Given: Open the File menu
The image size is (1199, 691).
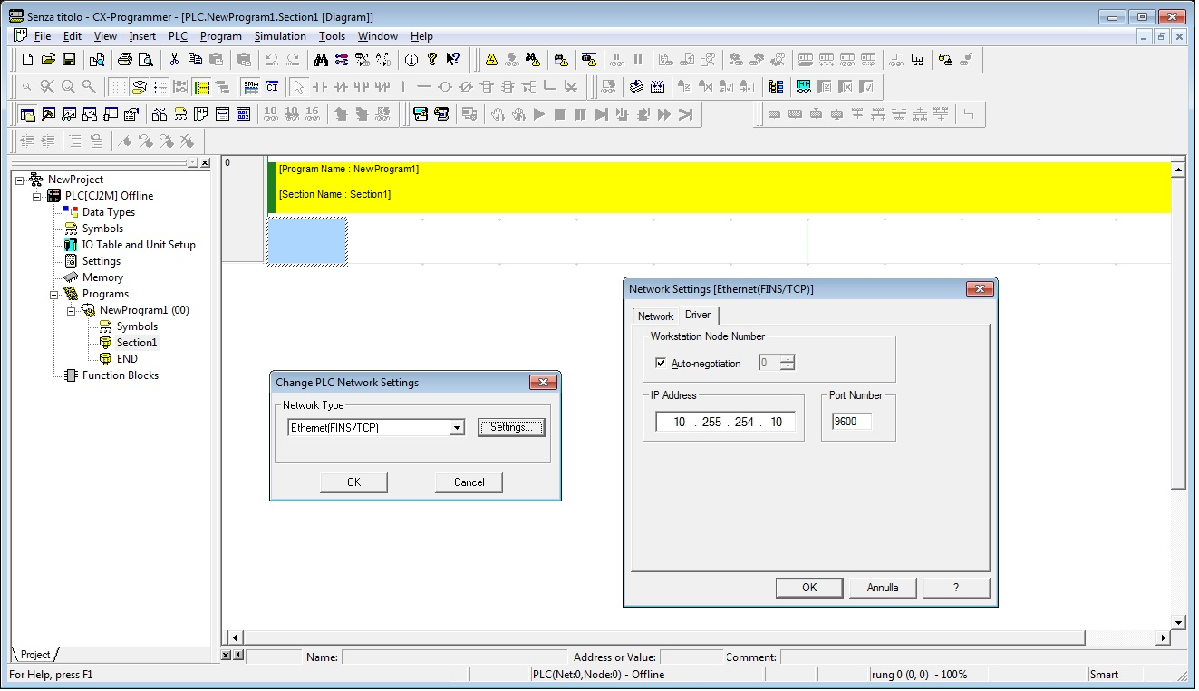Looking at the screenshot, I should coord(43,36).
